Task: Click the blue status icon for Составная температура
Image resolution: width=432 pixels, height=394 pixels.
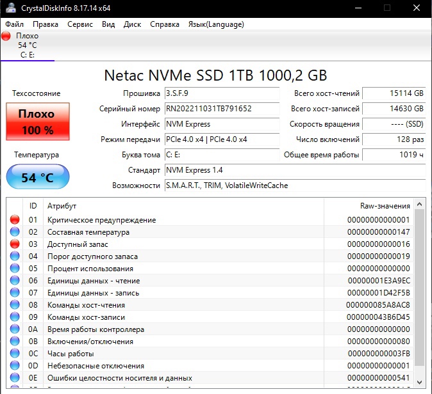Action: tap(15, 232)
